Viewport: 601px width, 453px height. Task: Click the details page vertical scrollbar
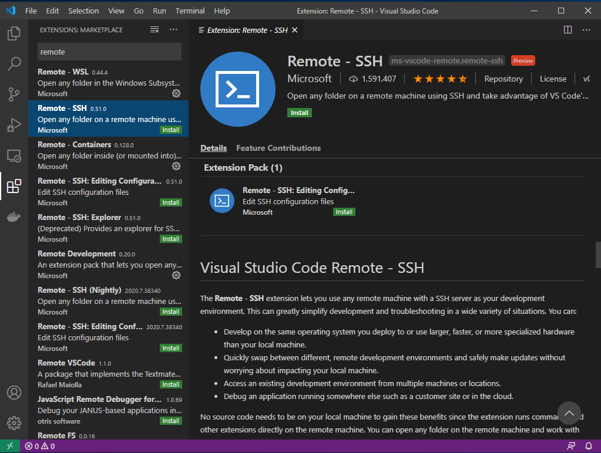(598, 255)
